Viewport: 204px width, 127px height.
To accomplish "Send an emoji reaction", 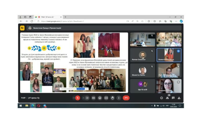I will (x=100, y=98).
